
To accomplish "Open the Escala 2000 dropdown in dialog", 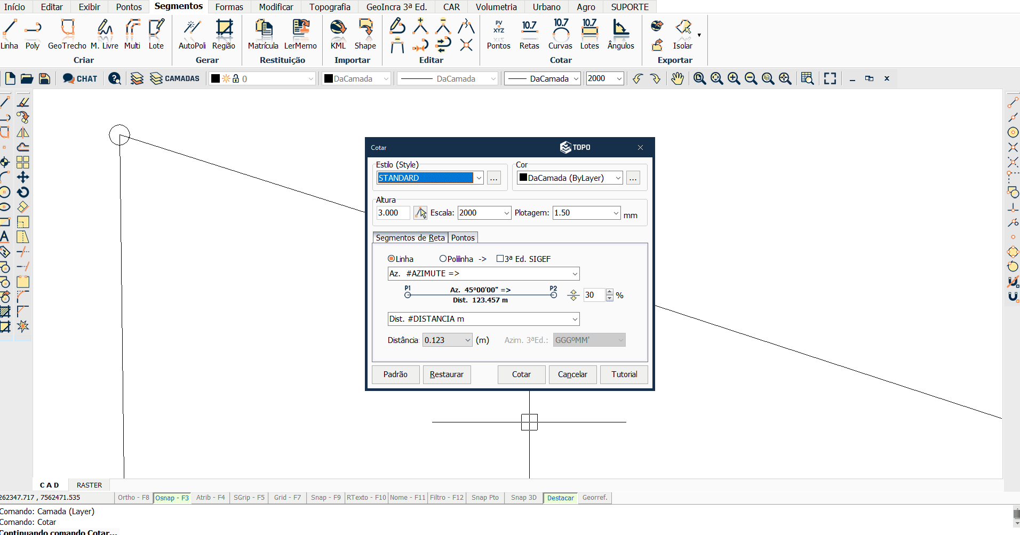I will (x=506, y=213).
